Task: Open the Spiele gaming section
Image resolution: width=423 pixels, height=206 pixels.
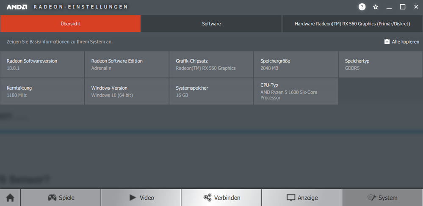Action: tap(61, 198)
